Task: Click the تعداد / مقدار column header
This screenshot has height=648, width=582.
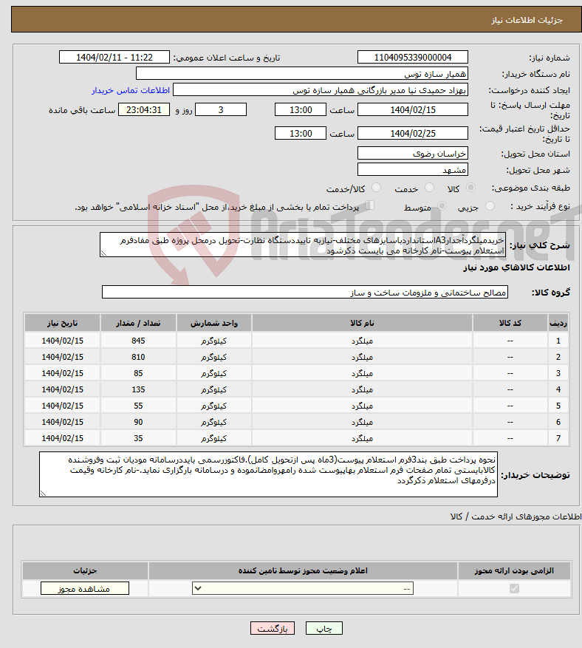Action: coord(138,323)
